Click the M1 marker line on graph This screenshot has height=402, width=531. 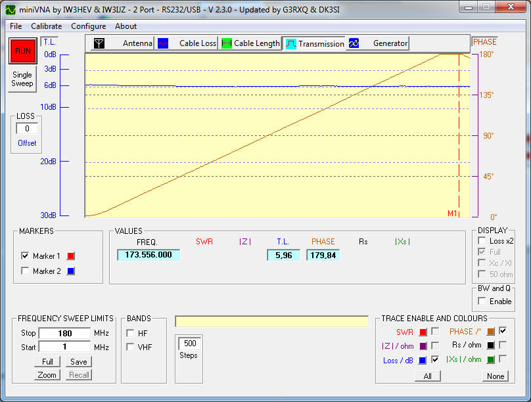pos(459,135)
